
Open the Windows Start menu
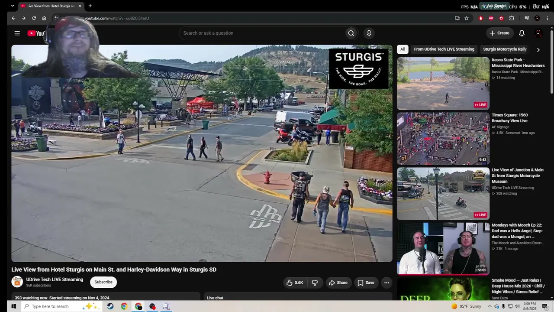click(13, 306)
